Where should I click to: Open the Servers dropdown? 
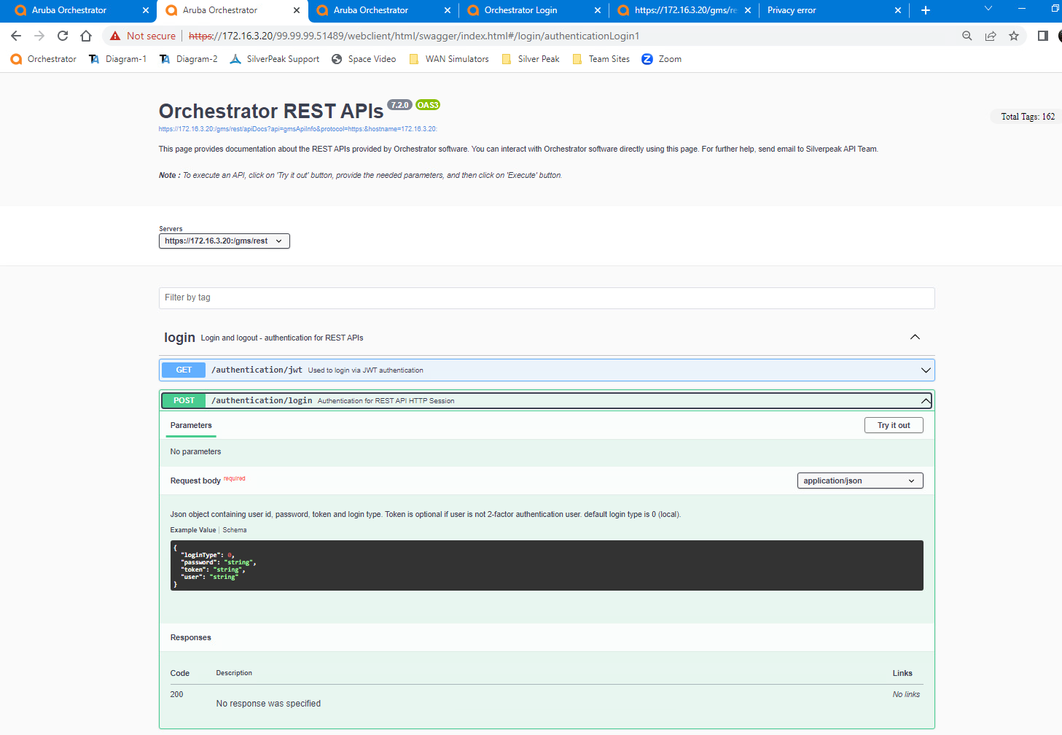pyautogui.click(x=224, y=241)
